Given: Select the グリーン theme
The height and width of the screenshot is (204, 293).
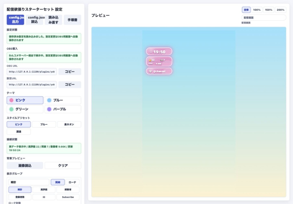Looking at the screenshot, I should tap(25, 109).
